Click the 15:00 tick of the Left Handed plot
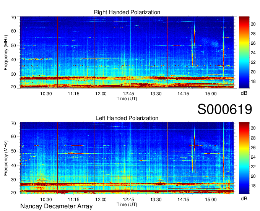This screenshot has width=260, height=211. point(211,200)
